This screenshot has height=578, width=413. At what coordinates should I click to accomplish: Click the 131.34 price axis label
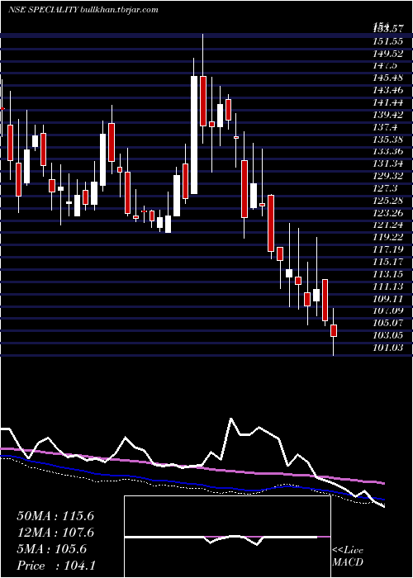point(387,163)
